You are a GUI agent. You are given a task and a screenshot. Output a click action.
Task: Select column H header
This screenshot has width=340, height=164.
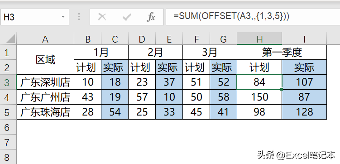pyautogui.click(x=259, y=39)
